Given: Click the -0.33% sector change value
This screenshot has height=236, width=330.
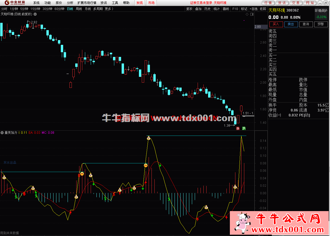Looking at the screenshot, I should click(x=321, y=17).
